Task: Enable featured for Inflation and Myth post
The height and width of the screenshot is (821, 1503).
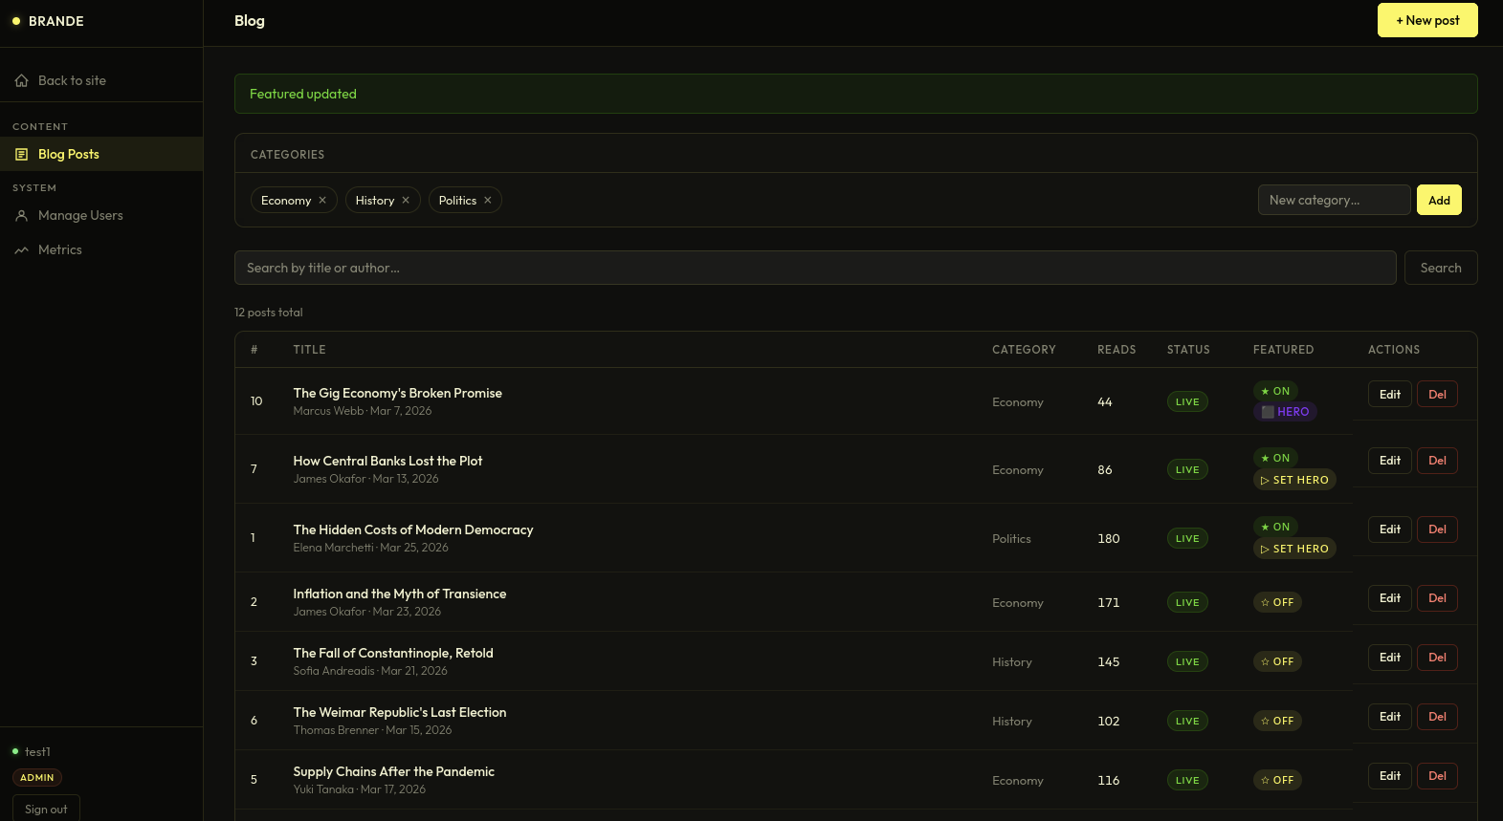Action: point(1277,603)
